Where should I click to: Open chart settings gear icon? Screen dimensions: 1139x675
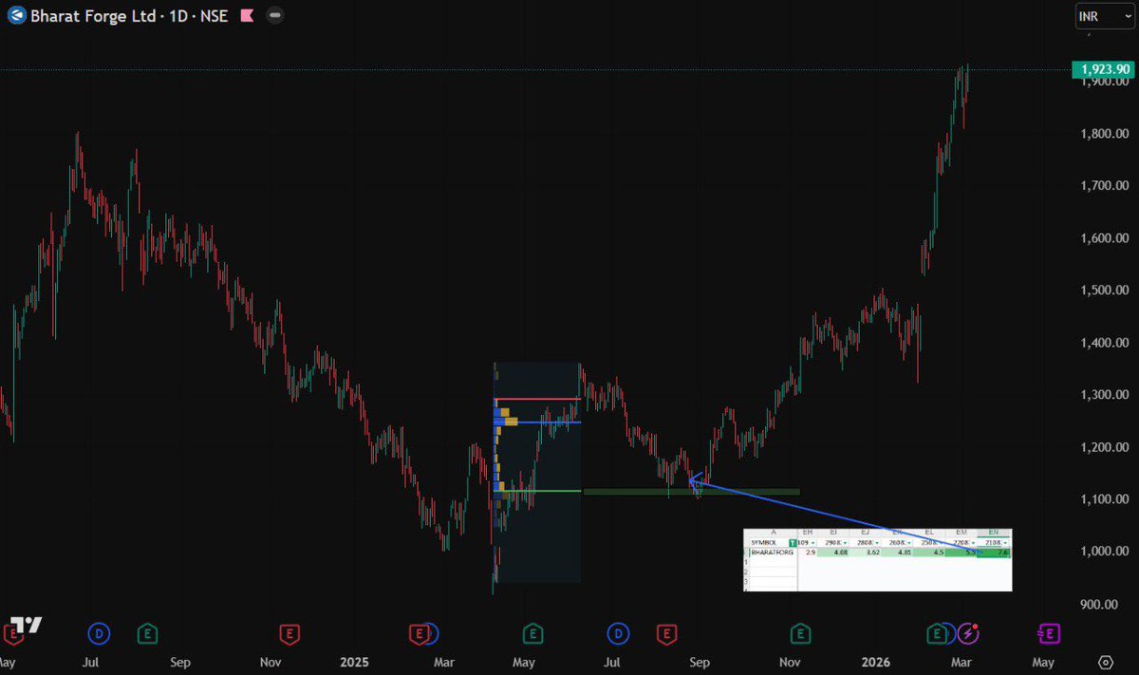1105,662
